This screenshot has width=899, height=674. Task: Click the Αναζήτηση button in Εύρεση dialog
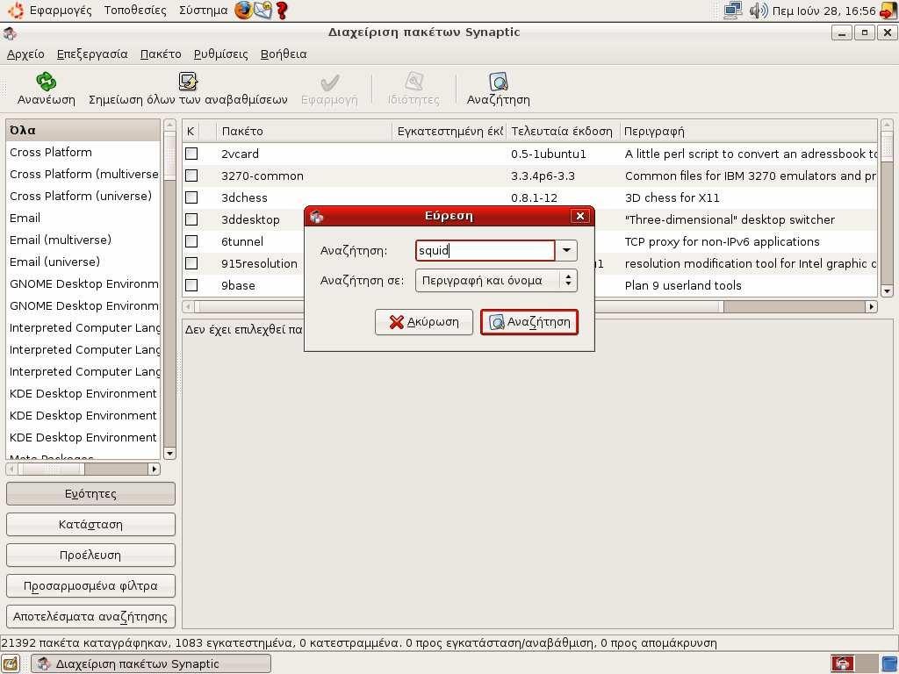click(529, 322)
